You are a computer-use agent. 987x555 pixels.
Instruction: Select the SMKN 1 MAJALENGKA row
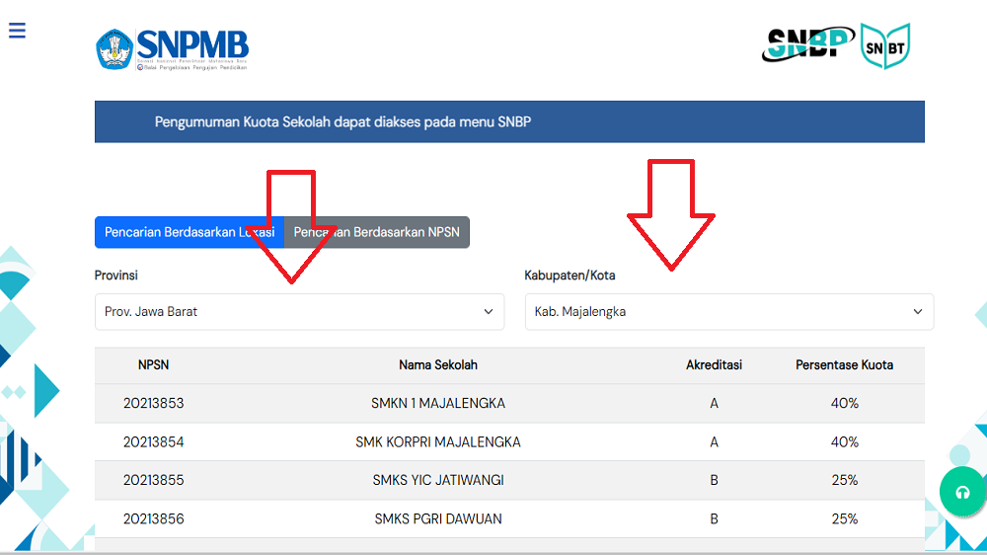(438, 403)
